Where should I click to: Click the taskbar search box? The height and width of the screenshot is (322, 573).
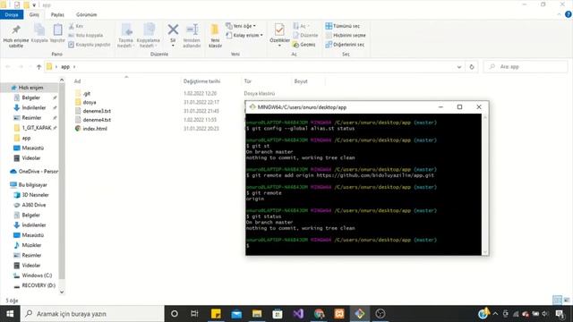point(92,314)
